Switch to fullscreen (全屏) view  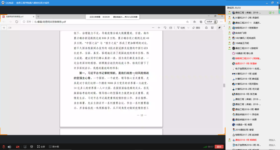pos(41,147)
